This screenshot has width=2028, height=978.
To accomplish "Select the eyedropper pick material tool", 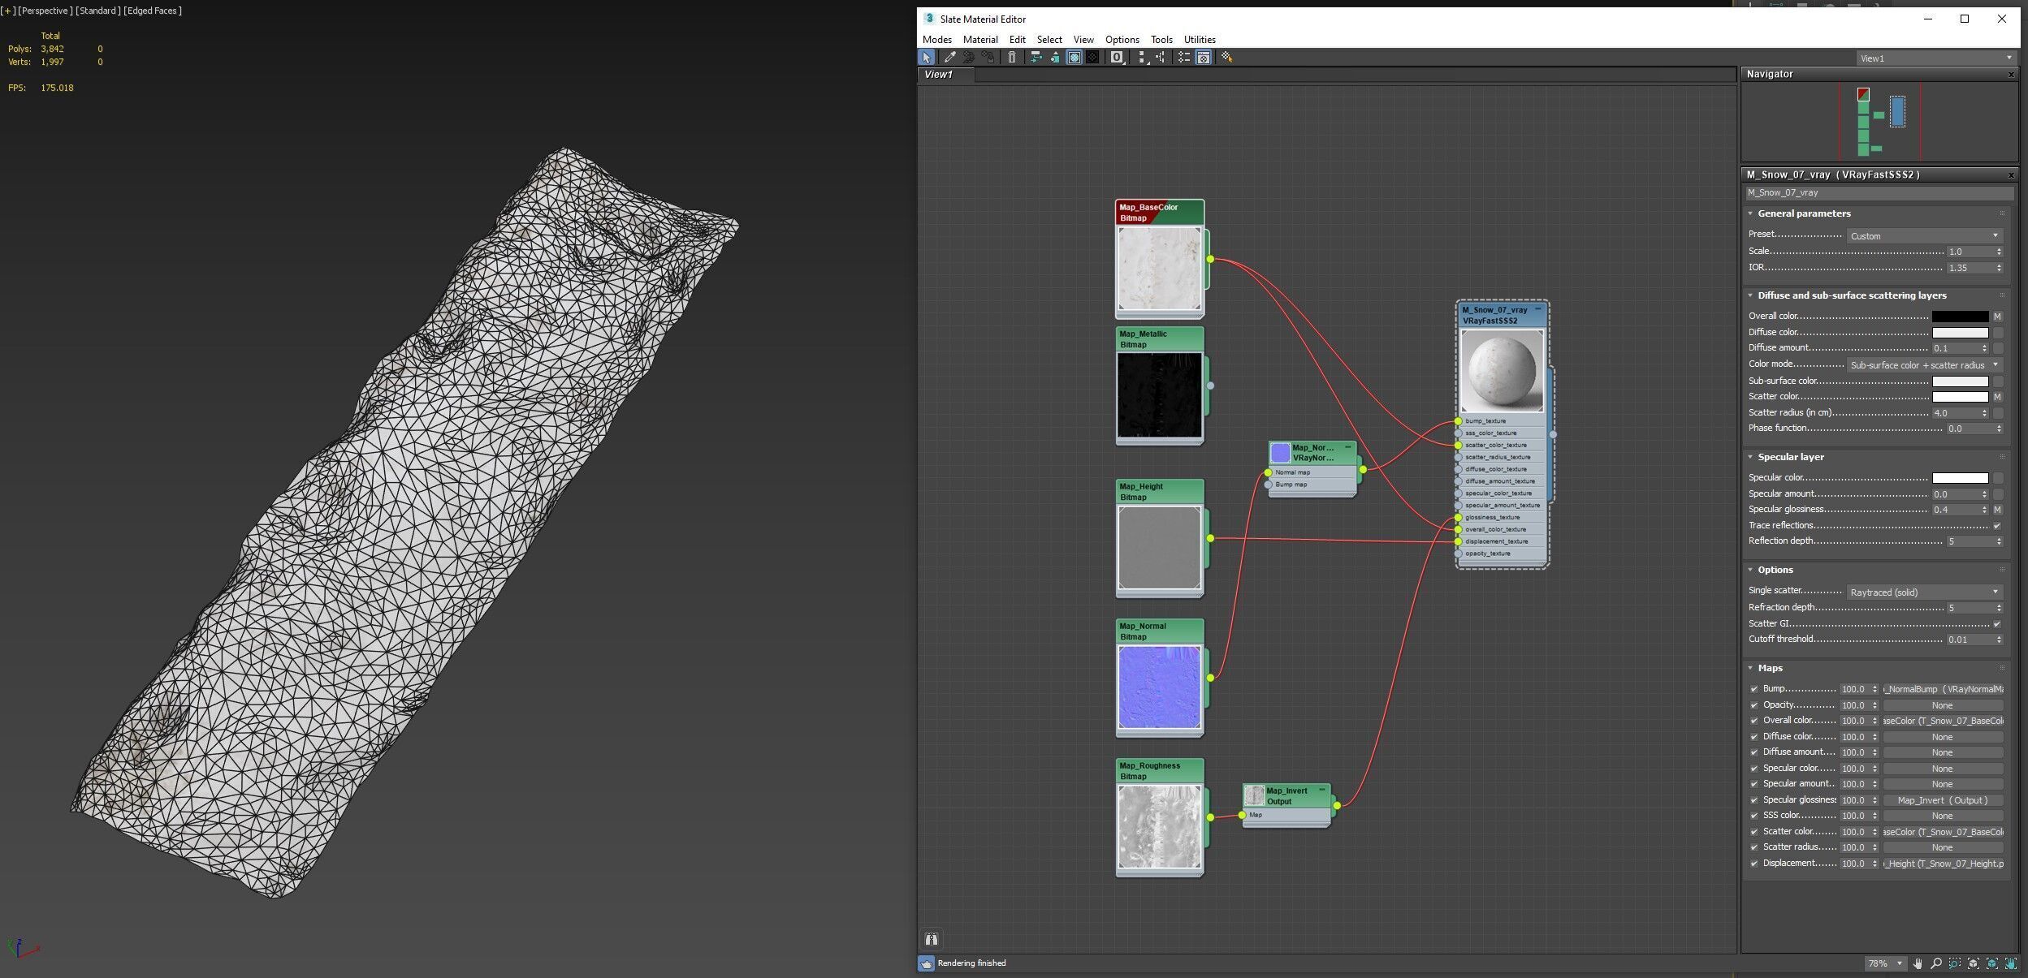I will pos(949,58).
